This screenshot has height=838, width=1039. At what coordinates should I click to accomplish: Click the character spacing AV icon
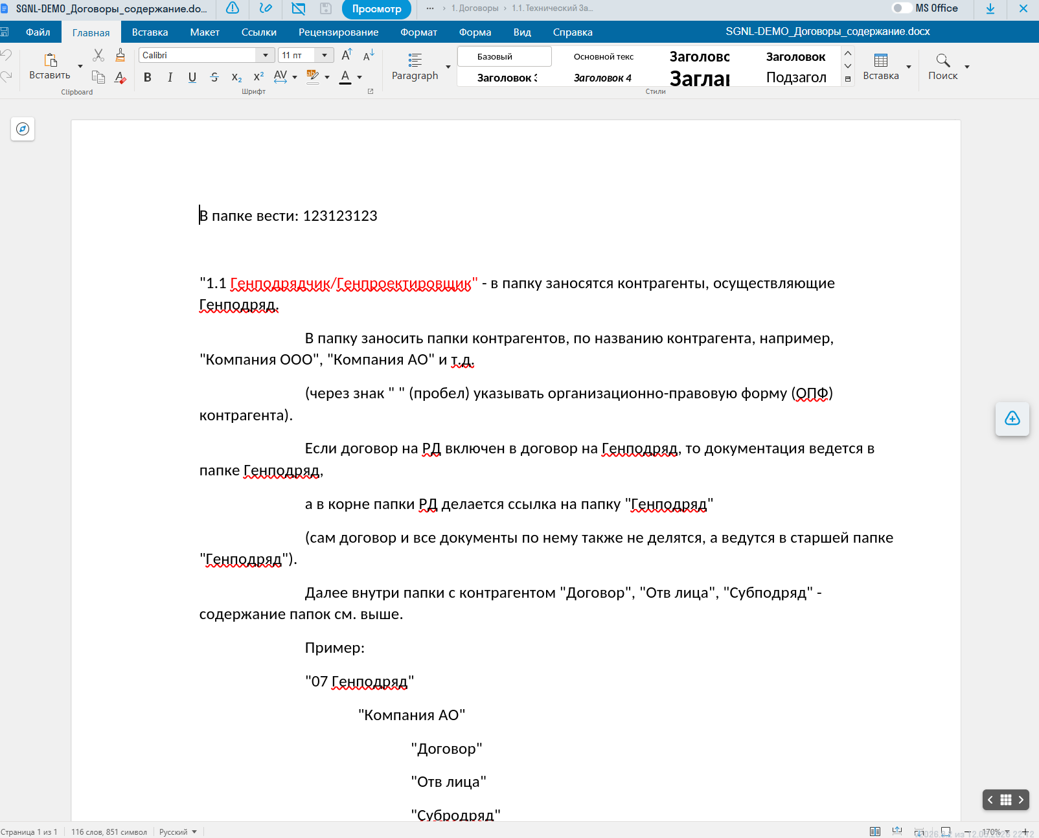[x=280, y=76]
